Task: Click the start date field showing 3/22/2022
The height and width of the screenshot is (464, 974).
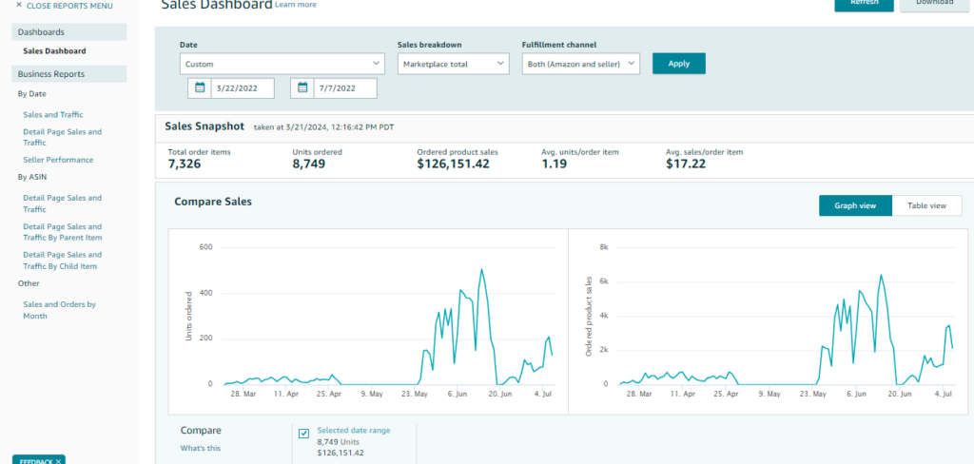Action: (x=242, y=88)
